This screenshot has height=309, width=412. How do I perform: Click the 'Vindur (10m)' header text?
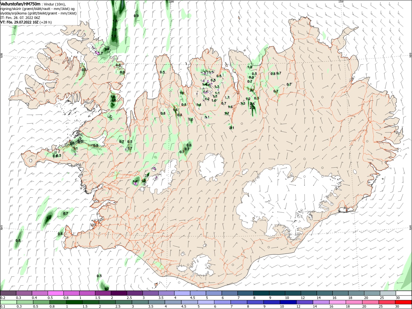(x=54, y=4)
